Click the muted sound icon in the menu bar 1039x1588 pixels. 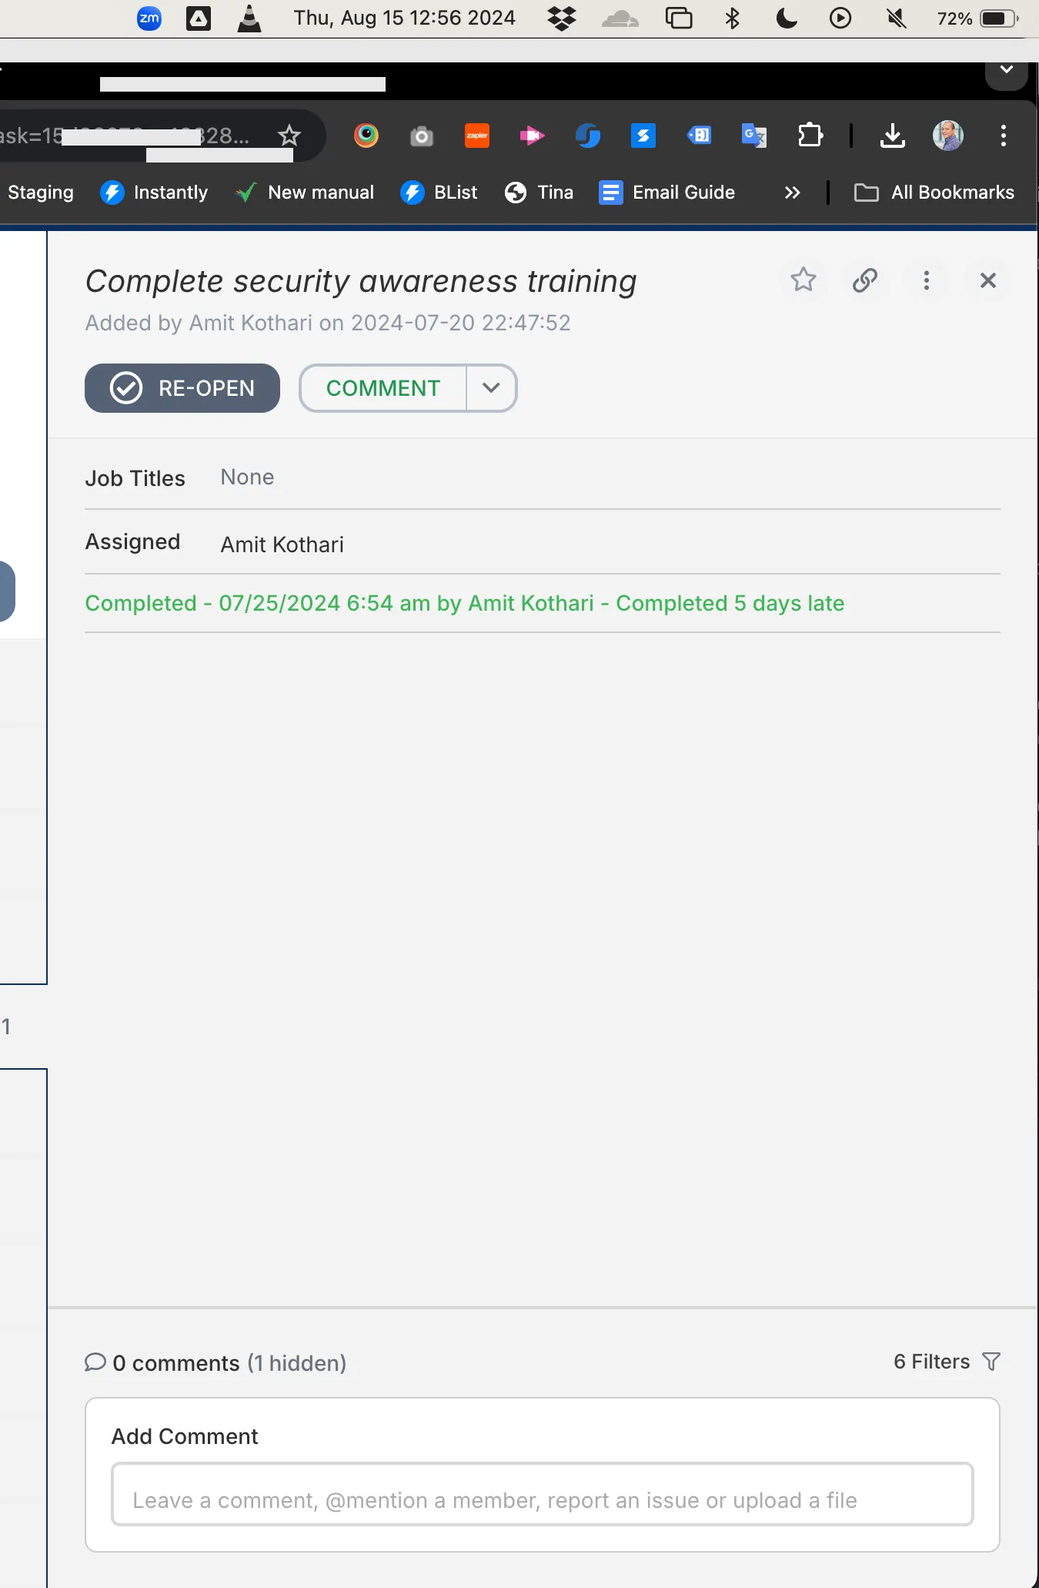896,18
